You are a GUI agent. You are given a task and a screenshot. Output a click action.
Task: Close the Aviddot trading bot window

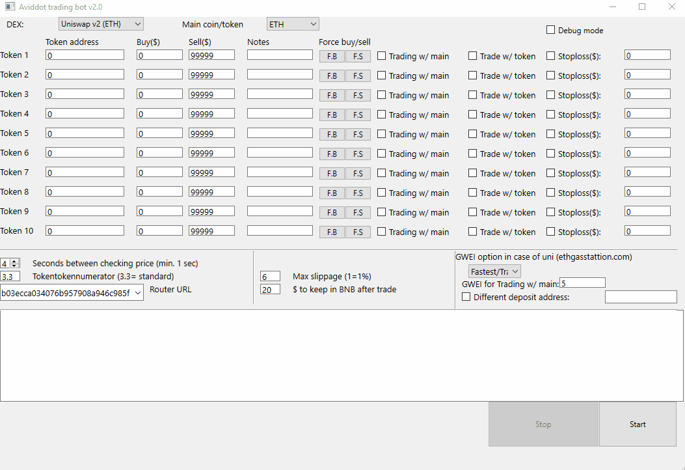point(671,7)
